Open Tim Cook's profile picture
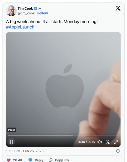Screen dimensions: 127x162 (11, 11)
